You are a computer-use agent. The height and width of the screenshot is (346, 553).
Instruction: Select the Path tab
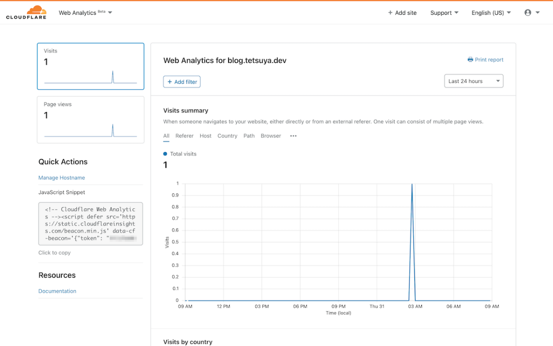pyautogui.click(x=249, y=136)
